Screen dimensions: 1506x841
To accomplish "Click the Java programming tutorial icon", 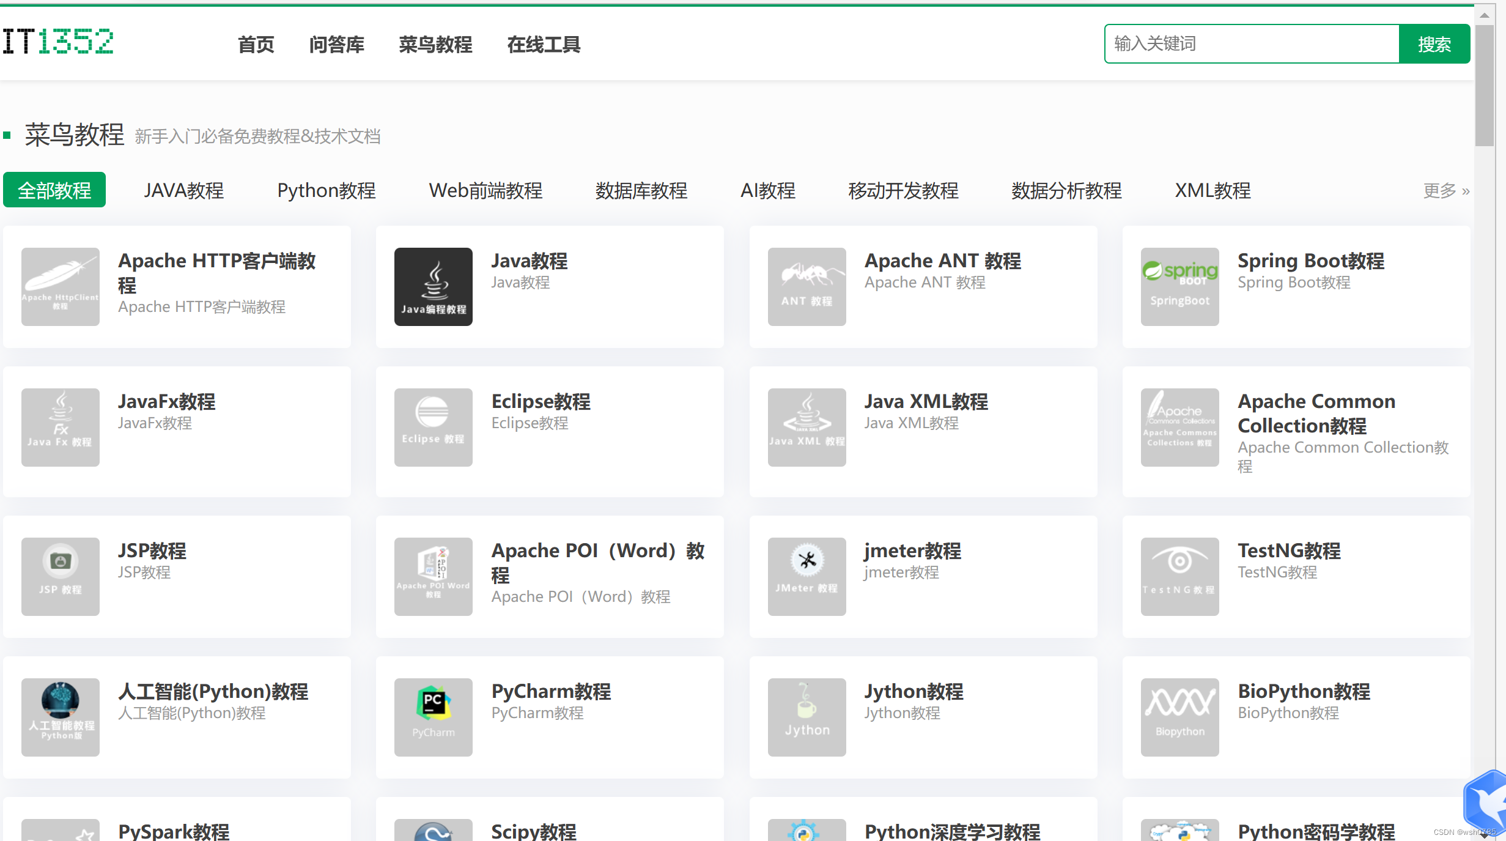I will [433, 286].
